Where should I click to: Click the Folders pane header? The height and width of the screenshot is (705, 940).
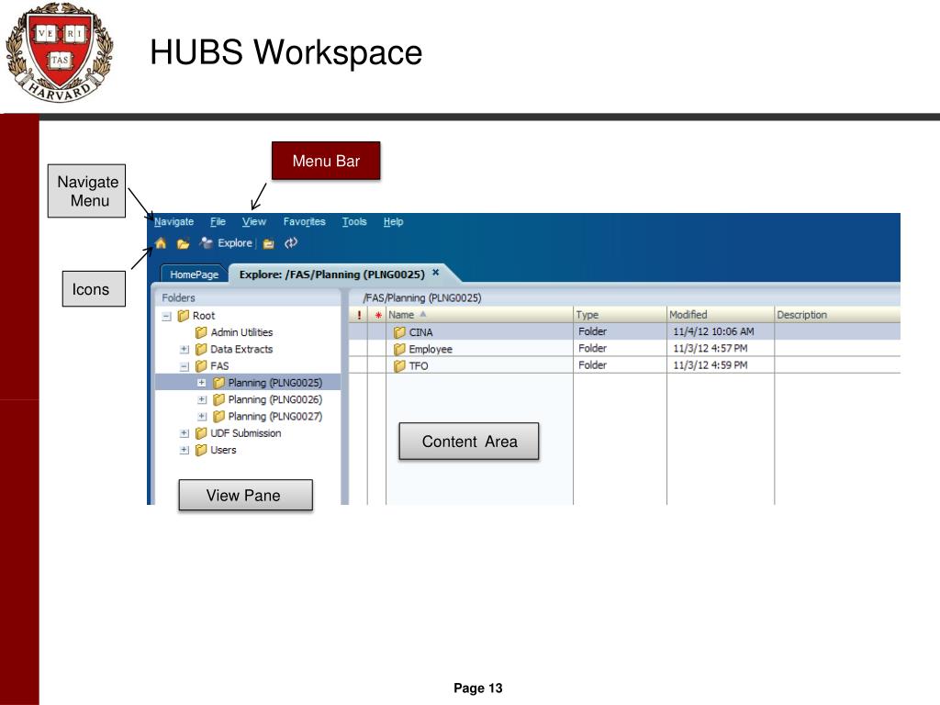point(248,297)
